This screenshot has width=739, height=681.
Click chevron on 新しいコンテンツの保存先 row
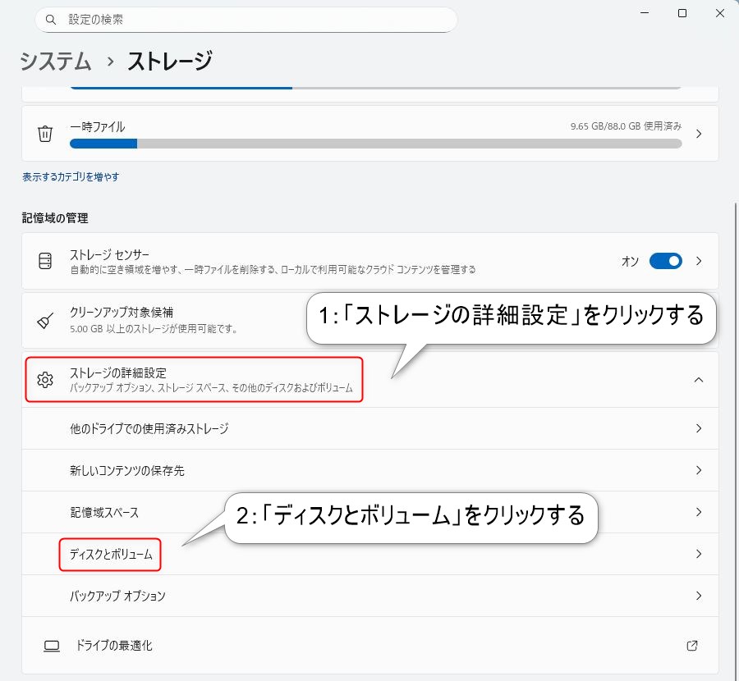699,470
